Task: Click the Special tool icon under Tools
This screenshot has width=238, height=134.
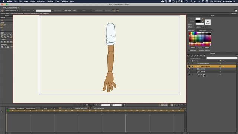Action: (x=2, y=20)
